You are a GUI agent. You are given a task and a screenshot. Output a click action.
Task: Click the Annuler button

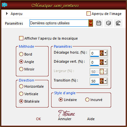click(64, 119)
